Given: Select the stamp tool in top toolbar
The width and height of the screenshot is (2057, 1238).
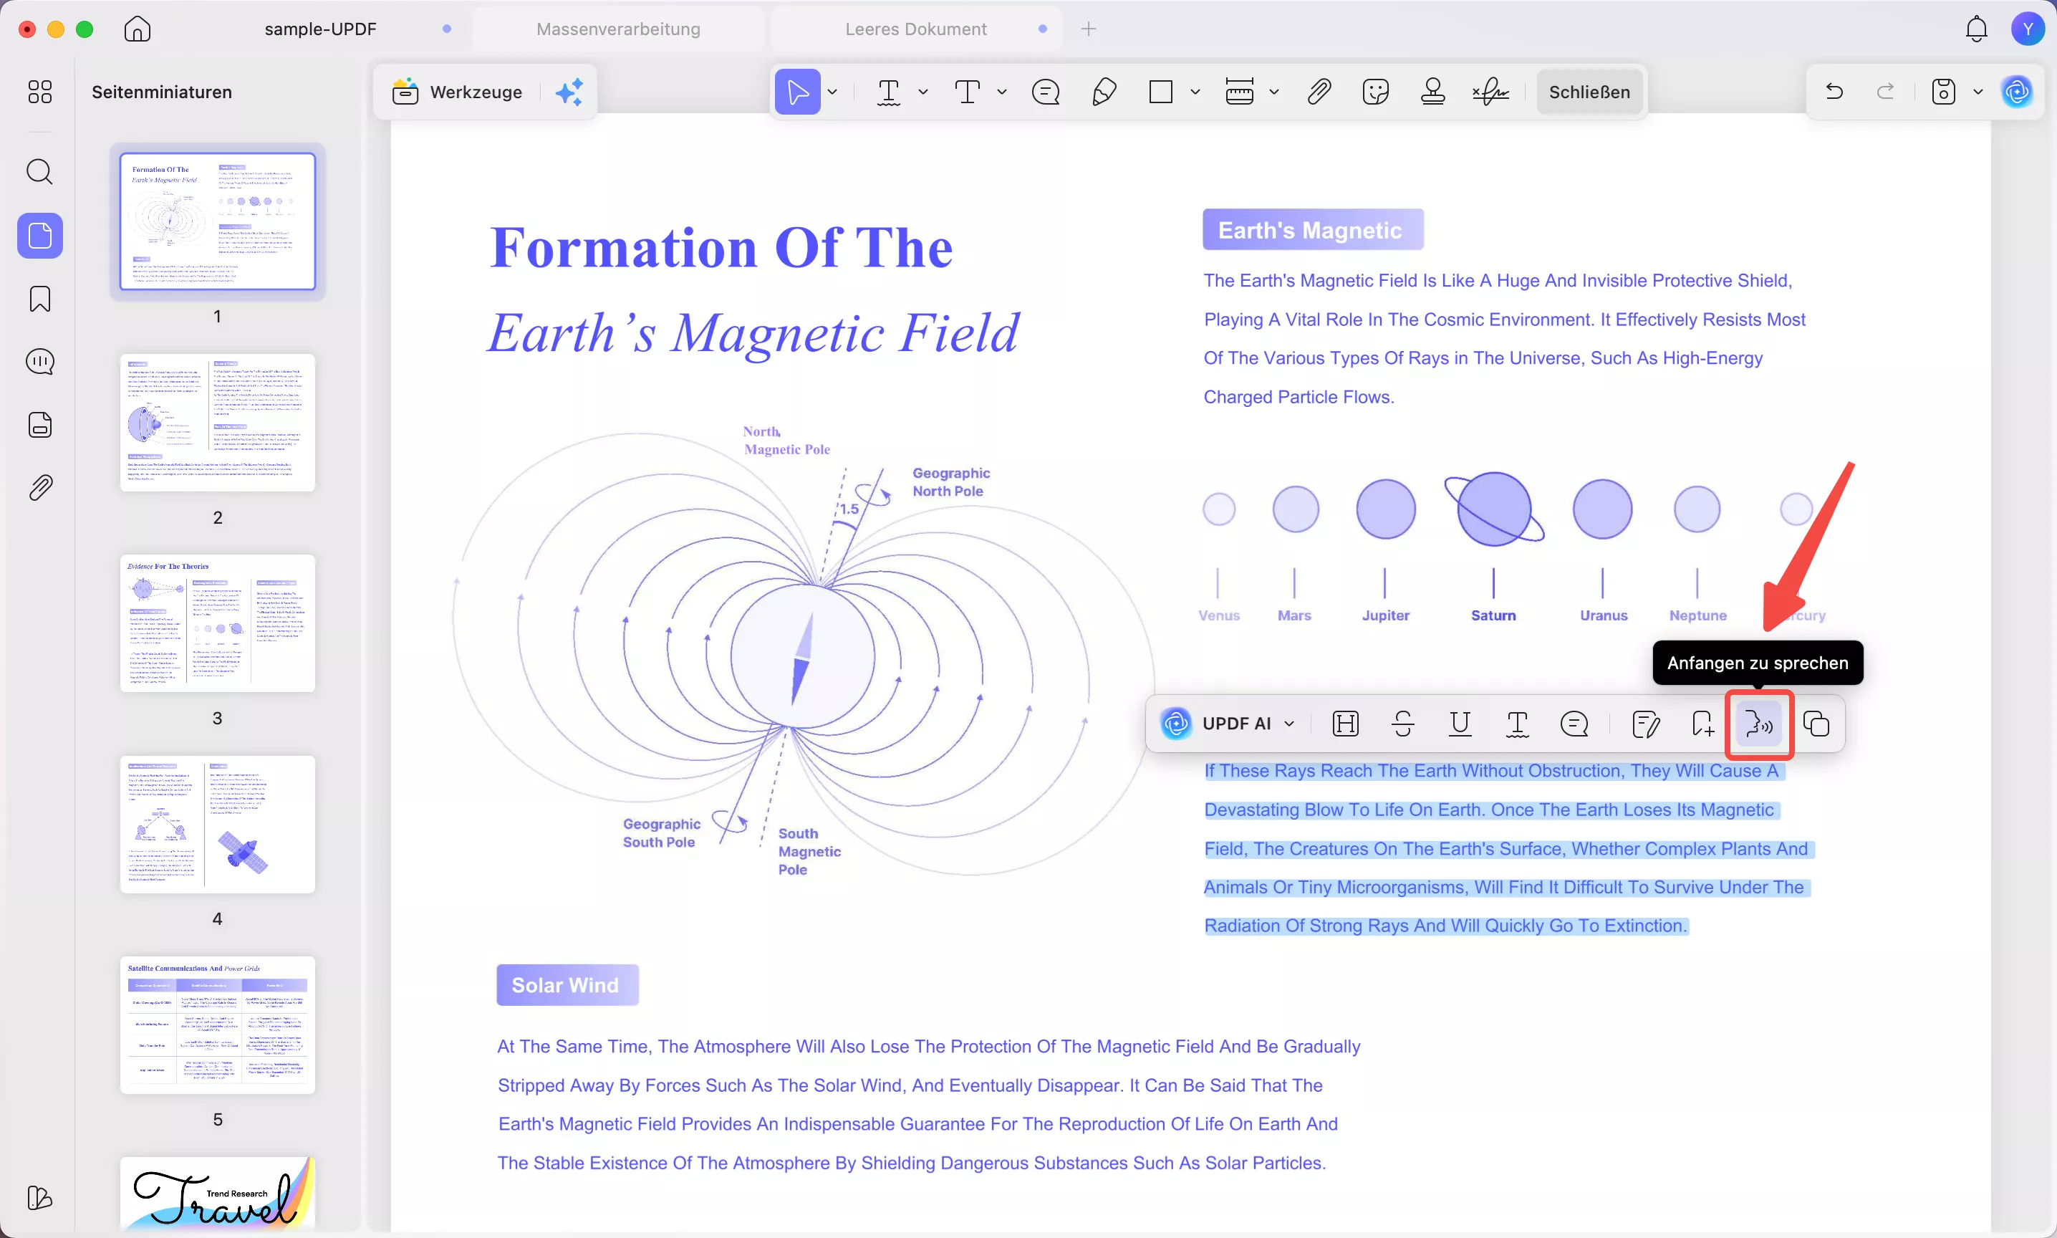Looking at the screenshot, I should click(x=1432, y=92).
